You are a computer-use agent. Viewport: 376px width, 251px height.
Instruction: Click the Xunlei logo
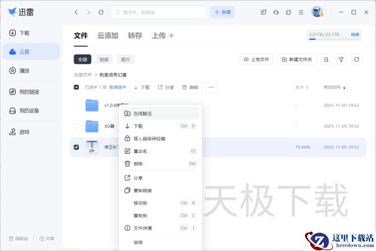pyautogui.click(x=20, y=12)
